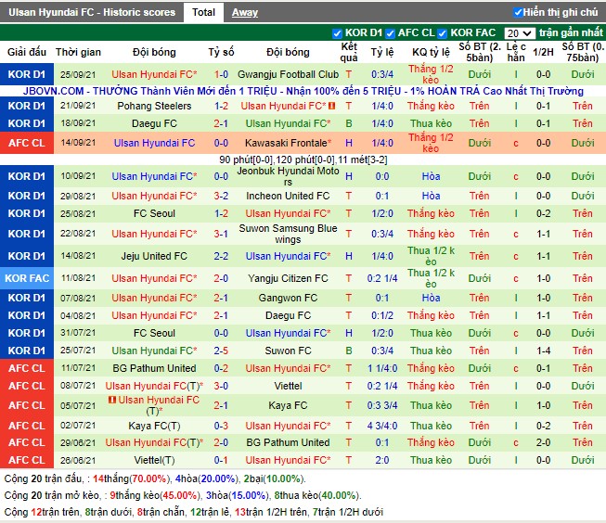Open BG Pathum United in 11/07/21 match
The height and width of the screenshot is (523, 606).
click(154, 368)
